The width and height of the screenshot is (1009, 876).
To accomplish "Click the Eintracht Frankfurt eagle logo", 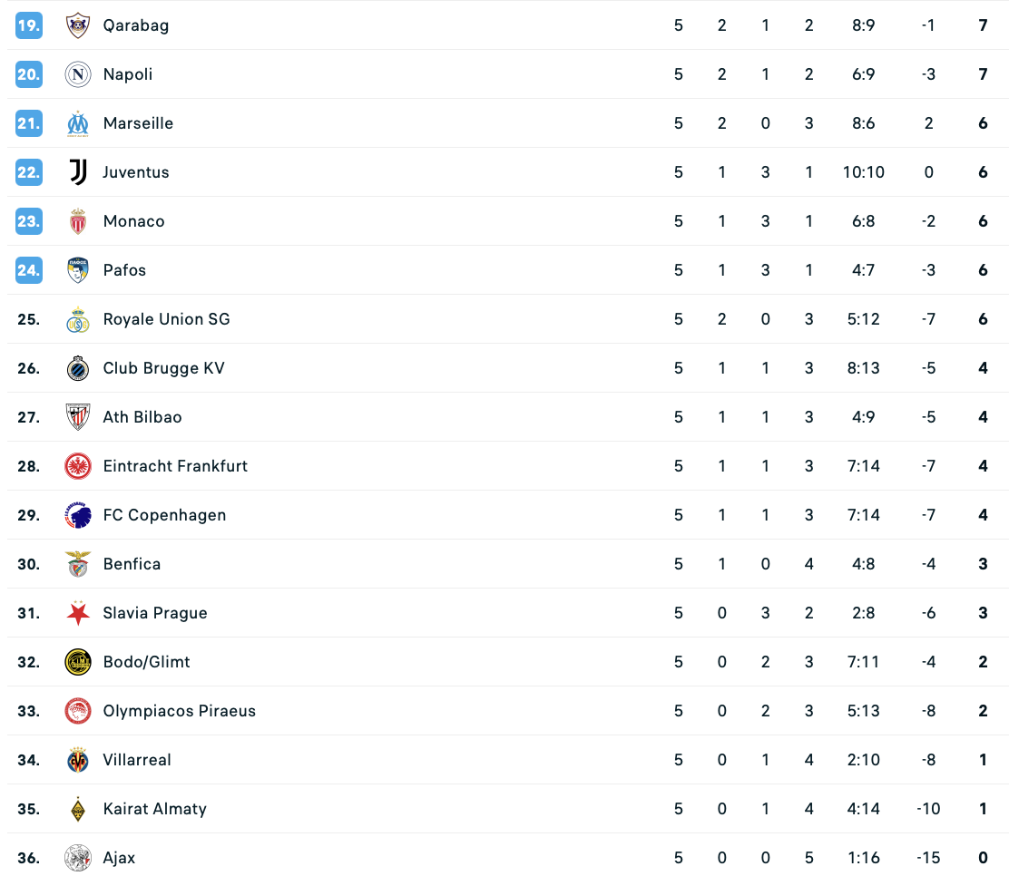I will click(x=78, y=466).
